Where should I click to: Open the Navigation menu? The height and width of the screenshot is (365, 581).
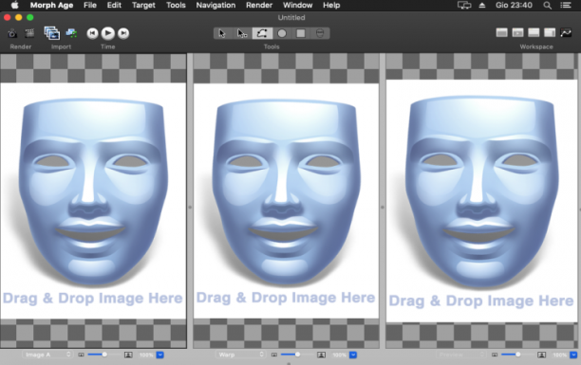216,5
